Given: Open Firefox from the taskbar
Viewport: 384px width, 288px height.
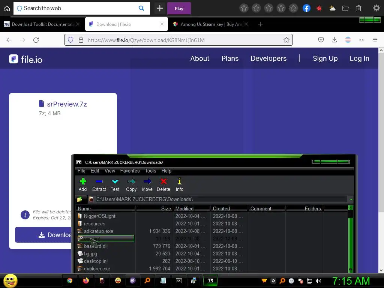Looking at the screenshot, I should point(86,280).
